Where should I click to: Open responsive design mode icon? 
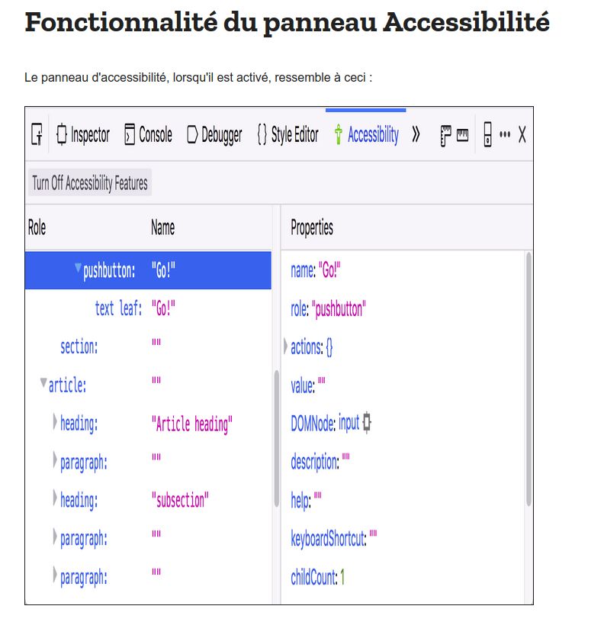(x=487, y=135)
